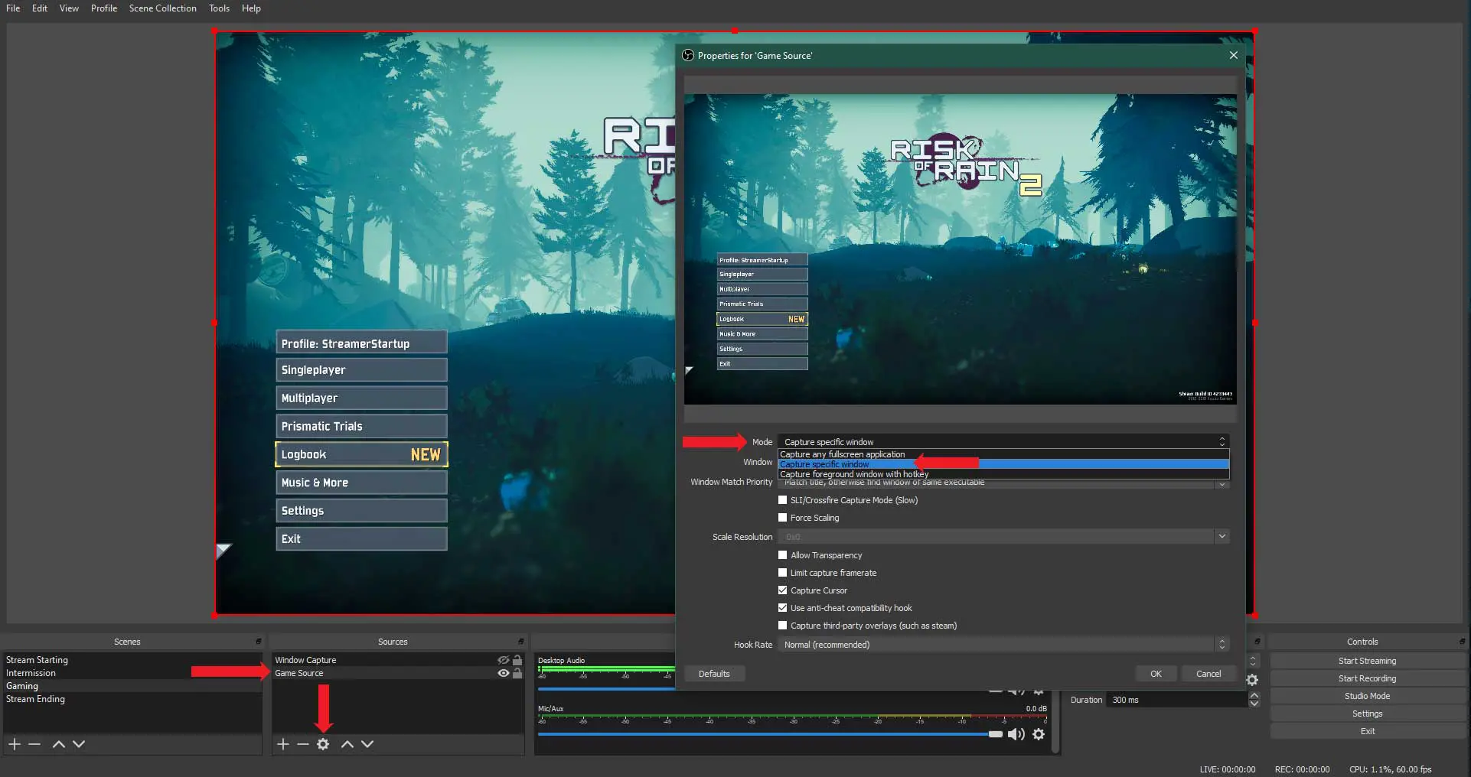This screenshot has width=1471, height=777.
Task: Open the Help menu
Action: (251, 8)
